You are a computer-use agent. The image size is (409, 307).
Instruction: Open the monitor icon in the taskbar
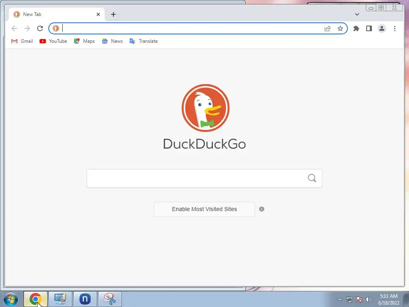point(60,299)
